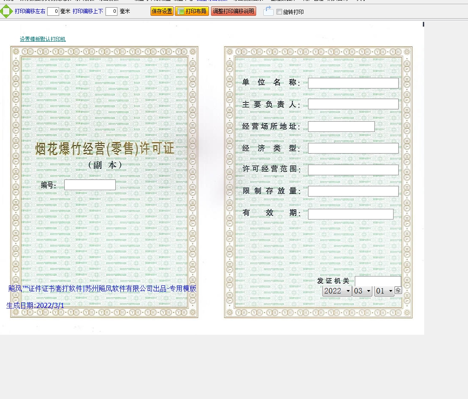
Task: Expand the month dropdown showing 03
Action: (x=362, y=291)
